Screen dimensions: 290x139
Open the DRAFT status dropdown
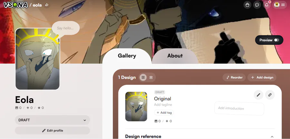pyautogui.click(x=52, y=120)
